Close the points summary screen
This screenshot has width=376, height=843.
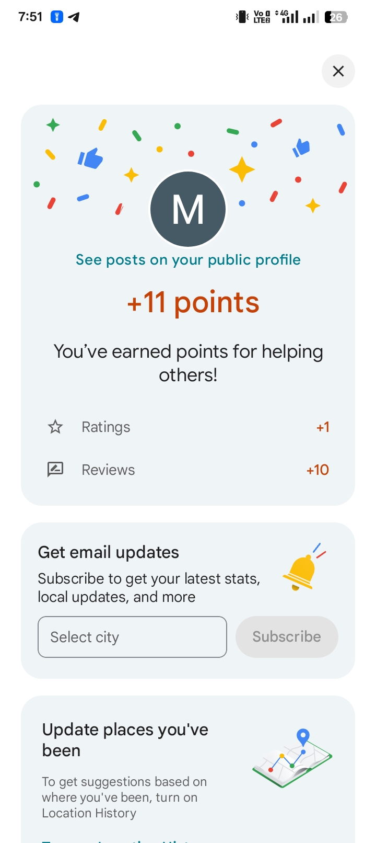click(x=338, y=71)
